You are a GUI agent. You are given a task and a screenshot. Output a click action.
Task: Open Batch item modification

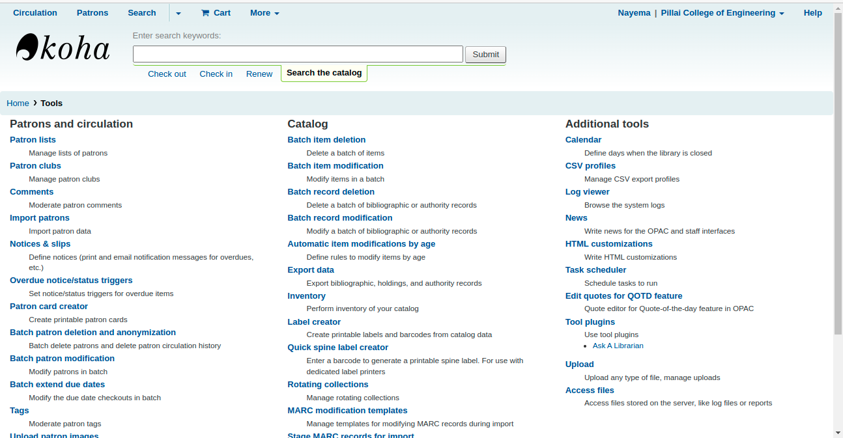[335, 166]
